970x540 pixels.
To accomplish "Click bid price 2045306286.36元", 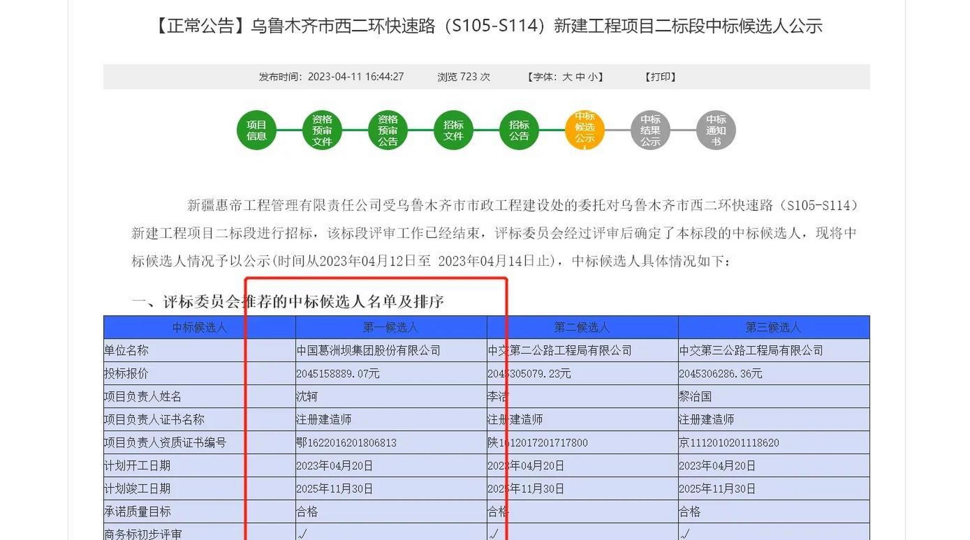I will 720,373.
